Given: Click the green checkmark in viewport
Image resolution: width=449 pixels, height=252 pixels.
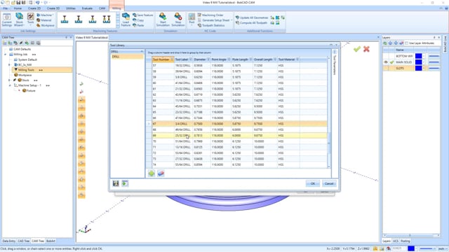Looking at the screenshot, I should pyautogui.click(x=357, y=49).
